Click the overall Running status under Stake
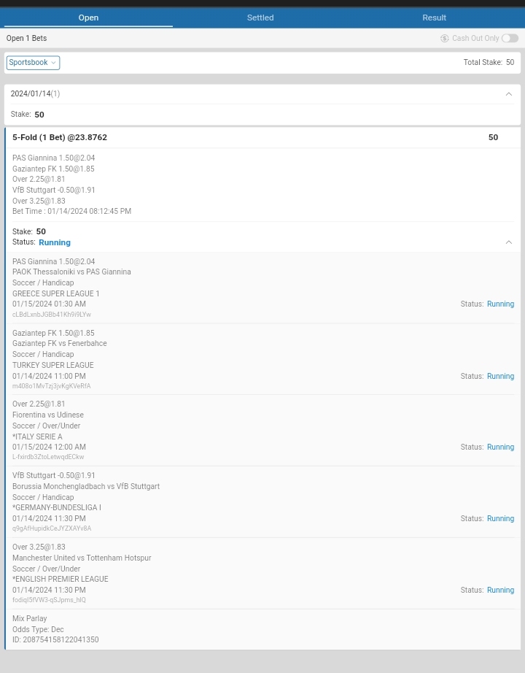 [x=55, y=242]
